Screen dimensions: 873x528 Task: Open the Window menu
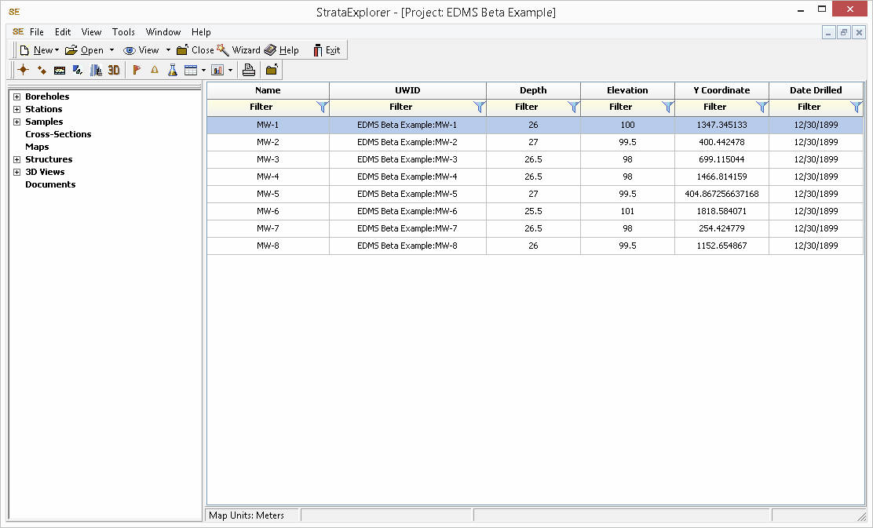(163, 32)
